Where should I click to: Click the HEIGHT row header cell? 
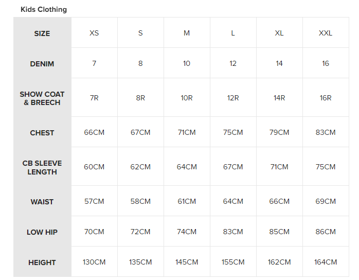(42, 262)
